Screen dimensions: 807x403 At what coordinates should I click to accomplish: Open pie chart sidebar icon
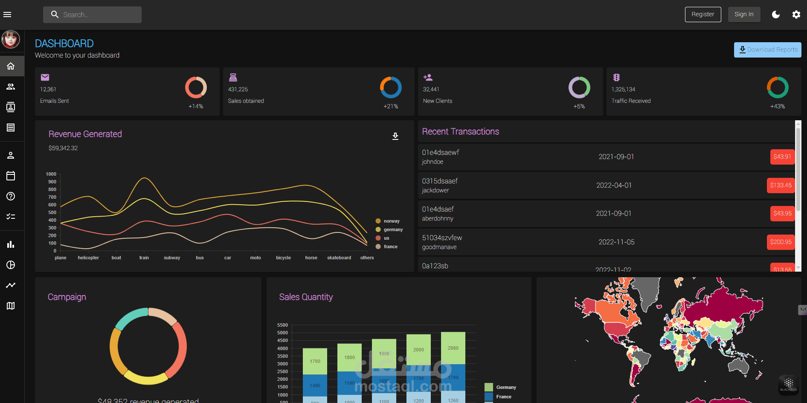click(11, 265)
